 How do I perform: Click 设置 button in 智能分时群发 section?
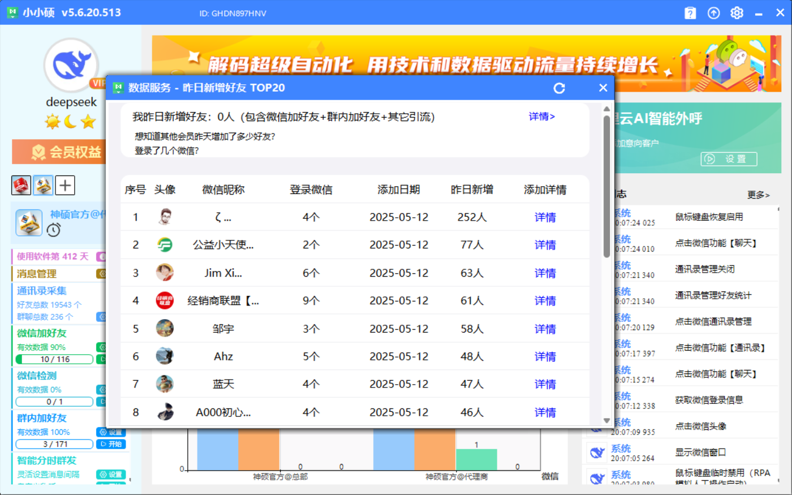pyautogui.click(x=111, y=475)
